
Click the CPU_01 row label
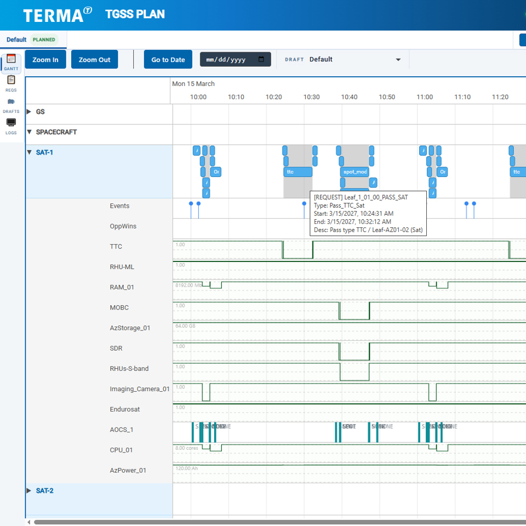pyautogui.click(x=121, y=450)
